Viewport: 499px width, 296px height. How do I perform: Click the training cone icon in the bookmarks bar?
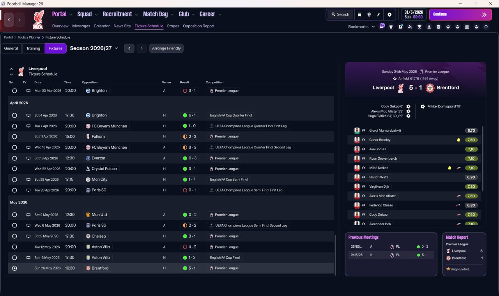coord(429,27)
